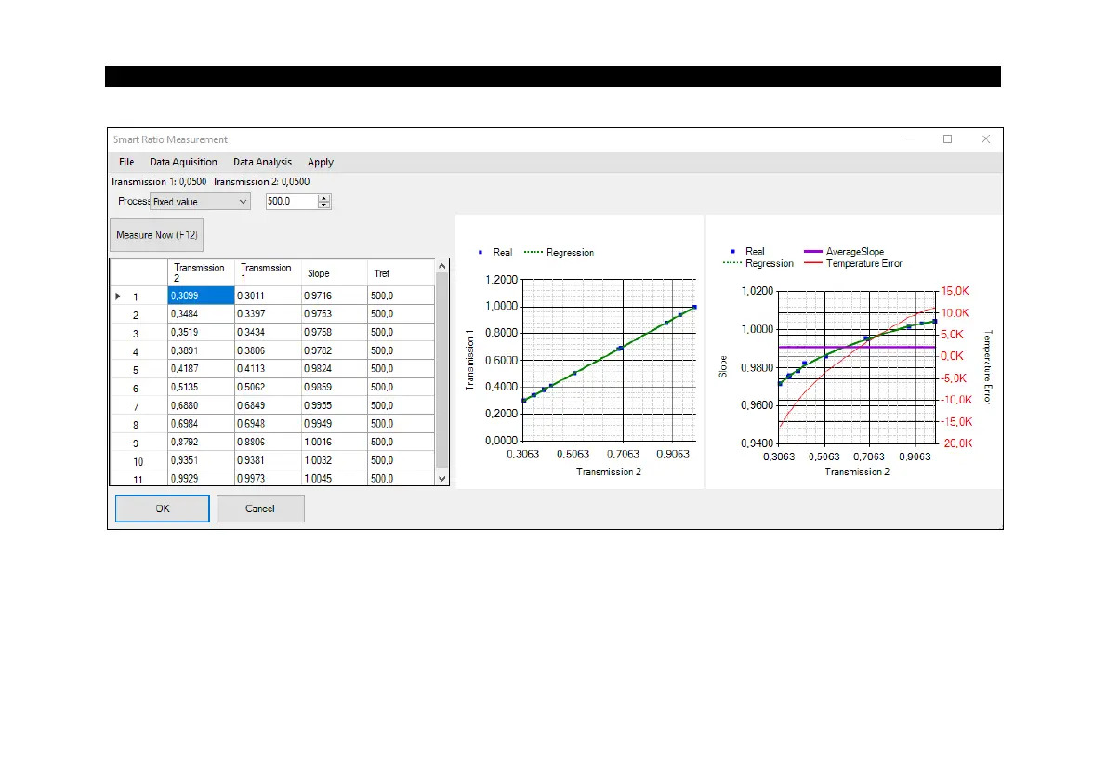Viewport: 1107px width, 780px height.
Task: Select slope cell 0,9824
Action: click(x=334, y=368)
